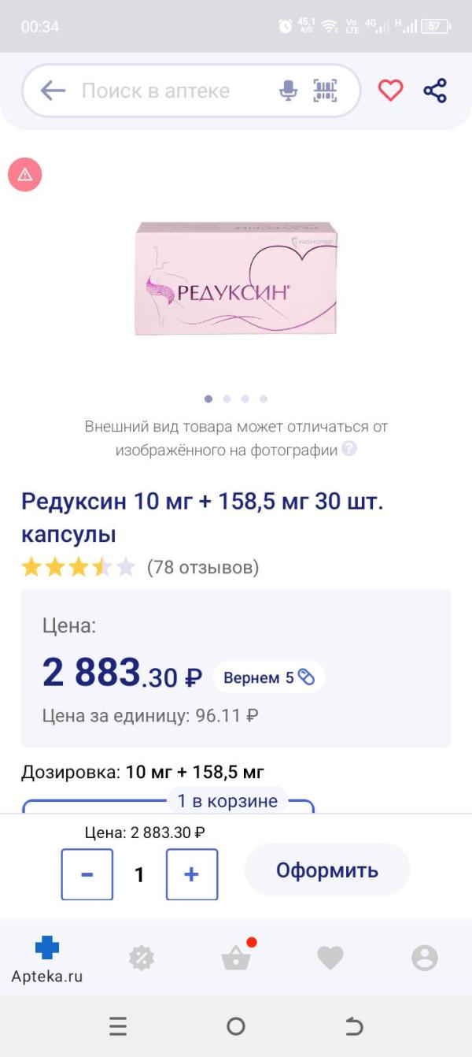This screenshot has height=1057, width=472.
Task: Tap the back arrow in the search bar
Action: 51,91
